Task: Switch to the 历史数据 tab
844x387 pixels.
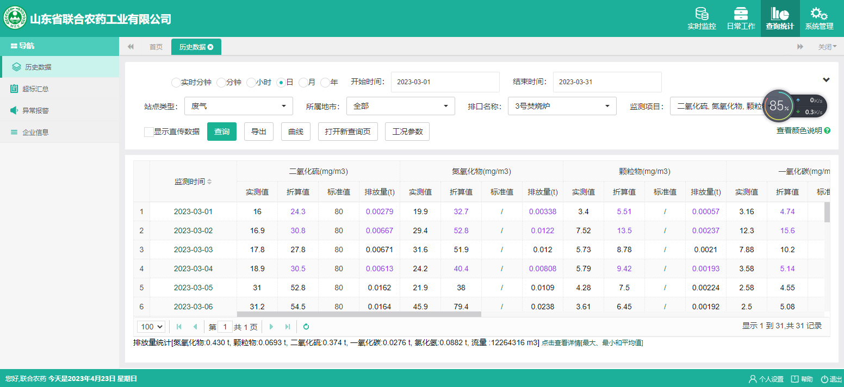Action: click(x=196, y=47)
